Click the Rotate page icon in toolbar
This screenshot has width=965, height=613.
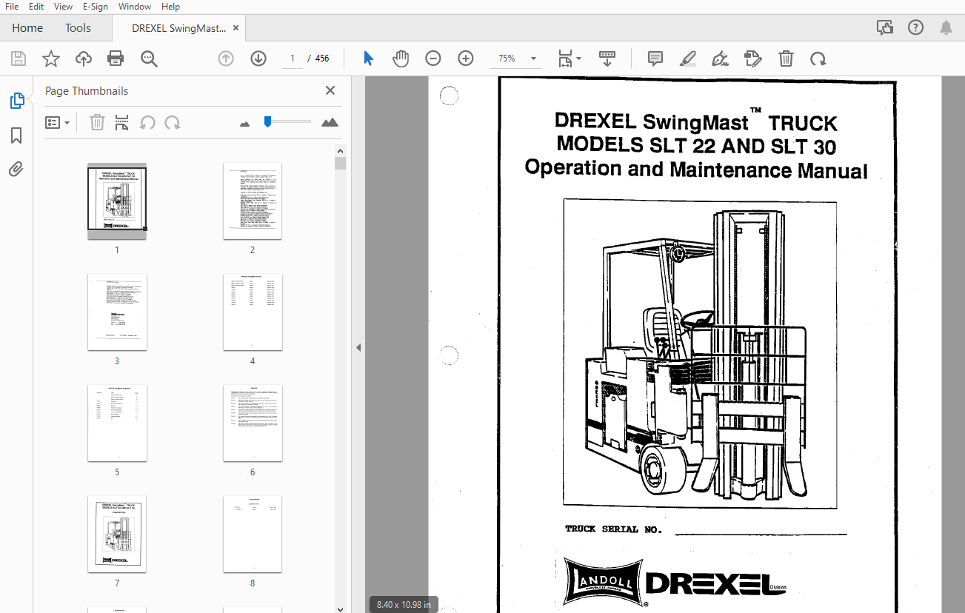point(818,58)
